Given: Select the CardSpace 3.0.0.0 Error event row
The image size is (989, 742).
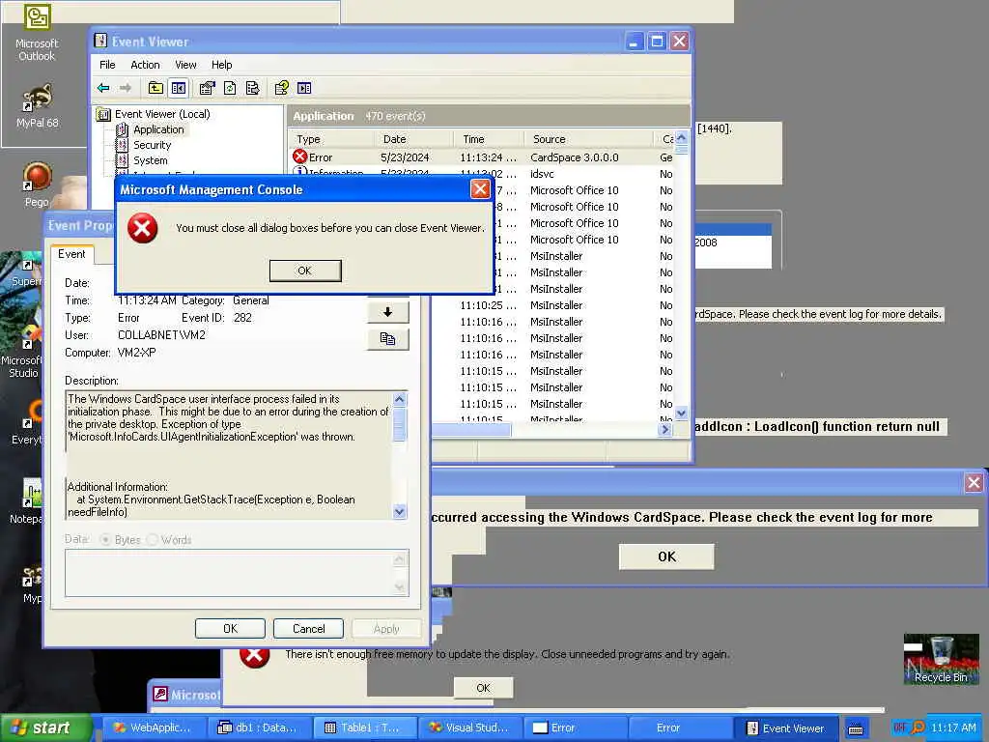Looking at the screenshot, I should click(x=483, y=157).
